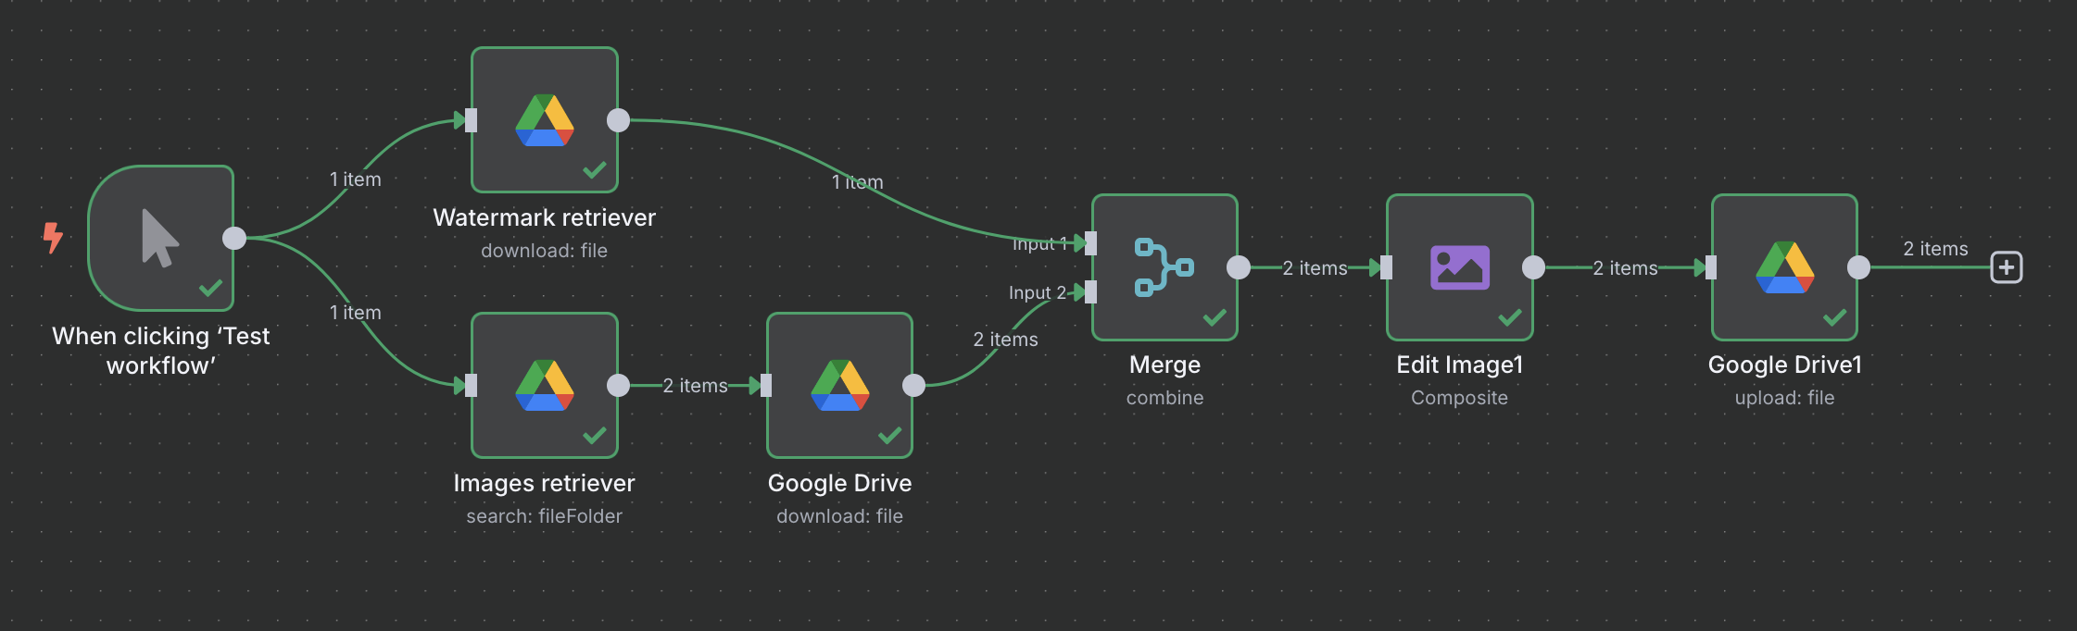
Task: Select the Google Drive1 upload node
Action: click(x=1784, y=267)
